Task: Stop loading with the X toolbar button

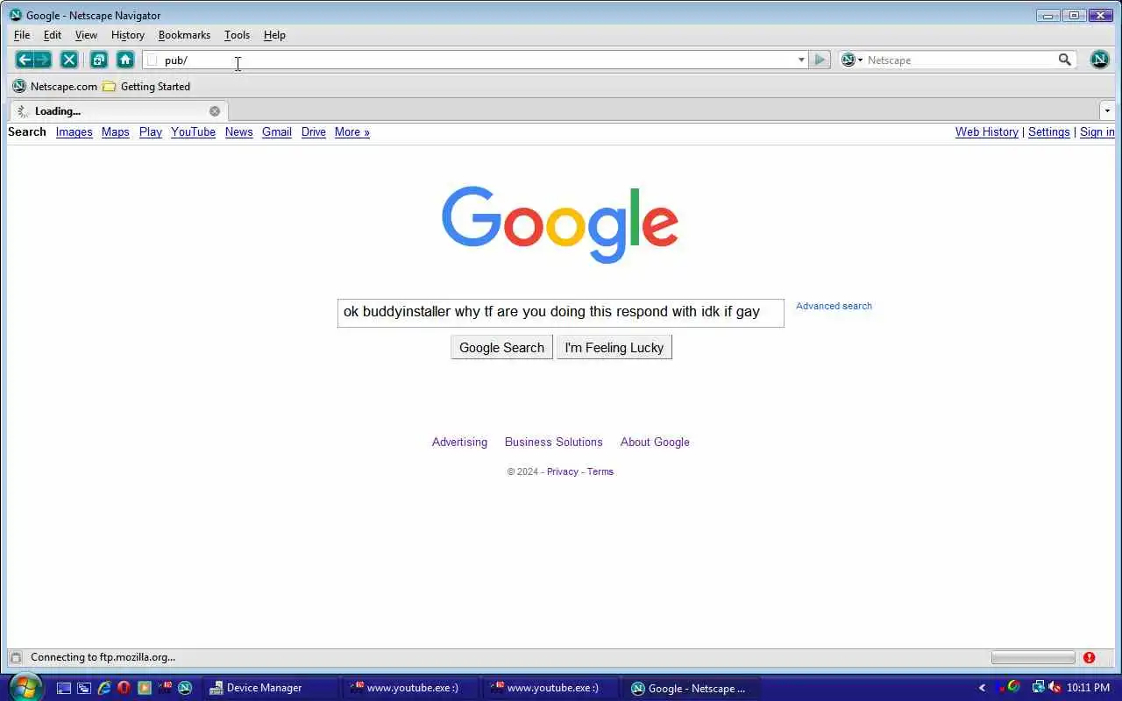Action: [x=69, y=60]
